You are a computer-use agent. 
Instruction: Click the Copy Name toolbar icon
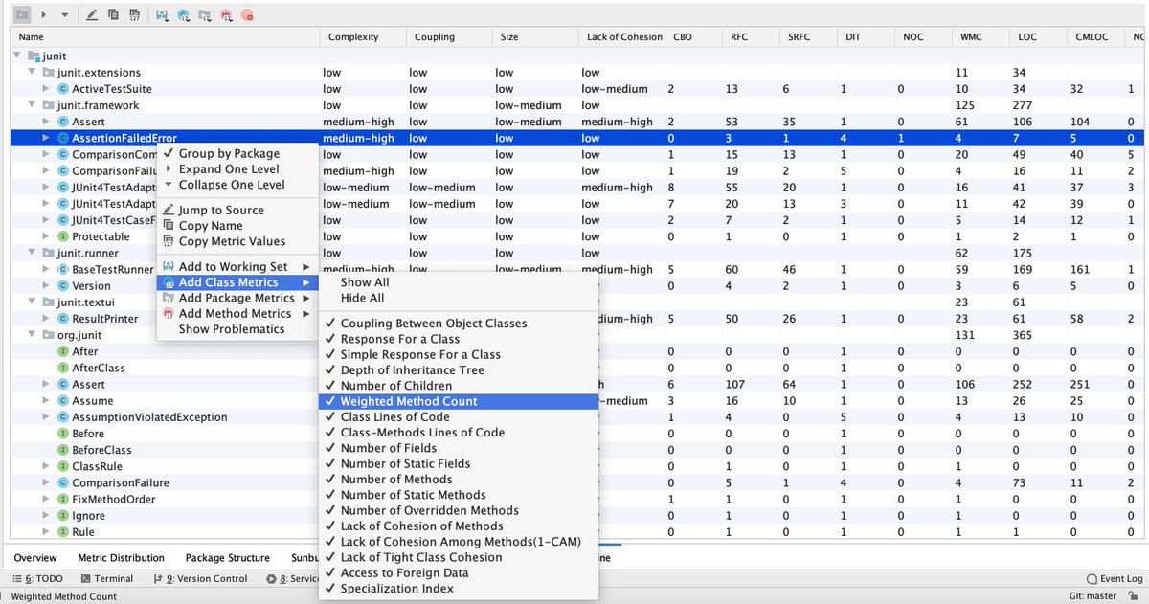[113, 14]
